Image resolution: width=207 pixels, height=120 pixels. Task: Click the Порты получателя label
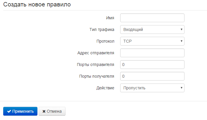point(97,76)
